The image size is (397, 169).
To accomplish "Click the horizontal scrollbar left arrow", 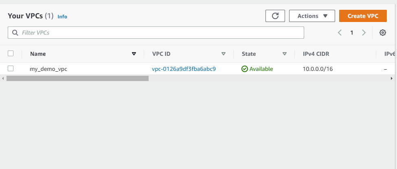I will 3,79.
